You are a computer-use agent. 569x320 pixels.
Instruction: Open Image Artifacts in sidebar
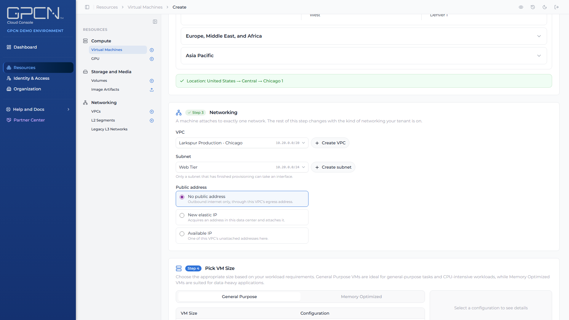point(105,89)
